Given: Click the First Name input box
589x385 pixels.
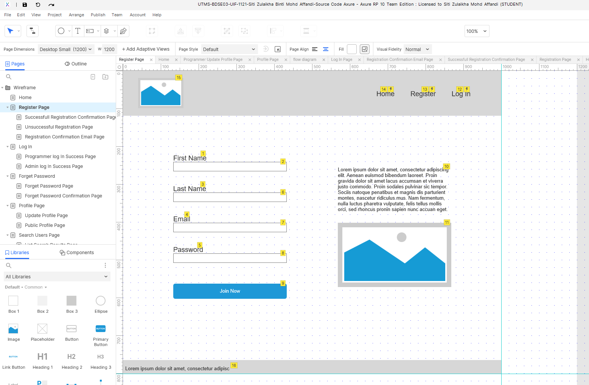Looking at the screenshot, I should pyautogui.click(x=230, y=167).
